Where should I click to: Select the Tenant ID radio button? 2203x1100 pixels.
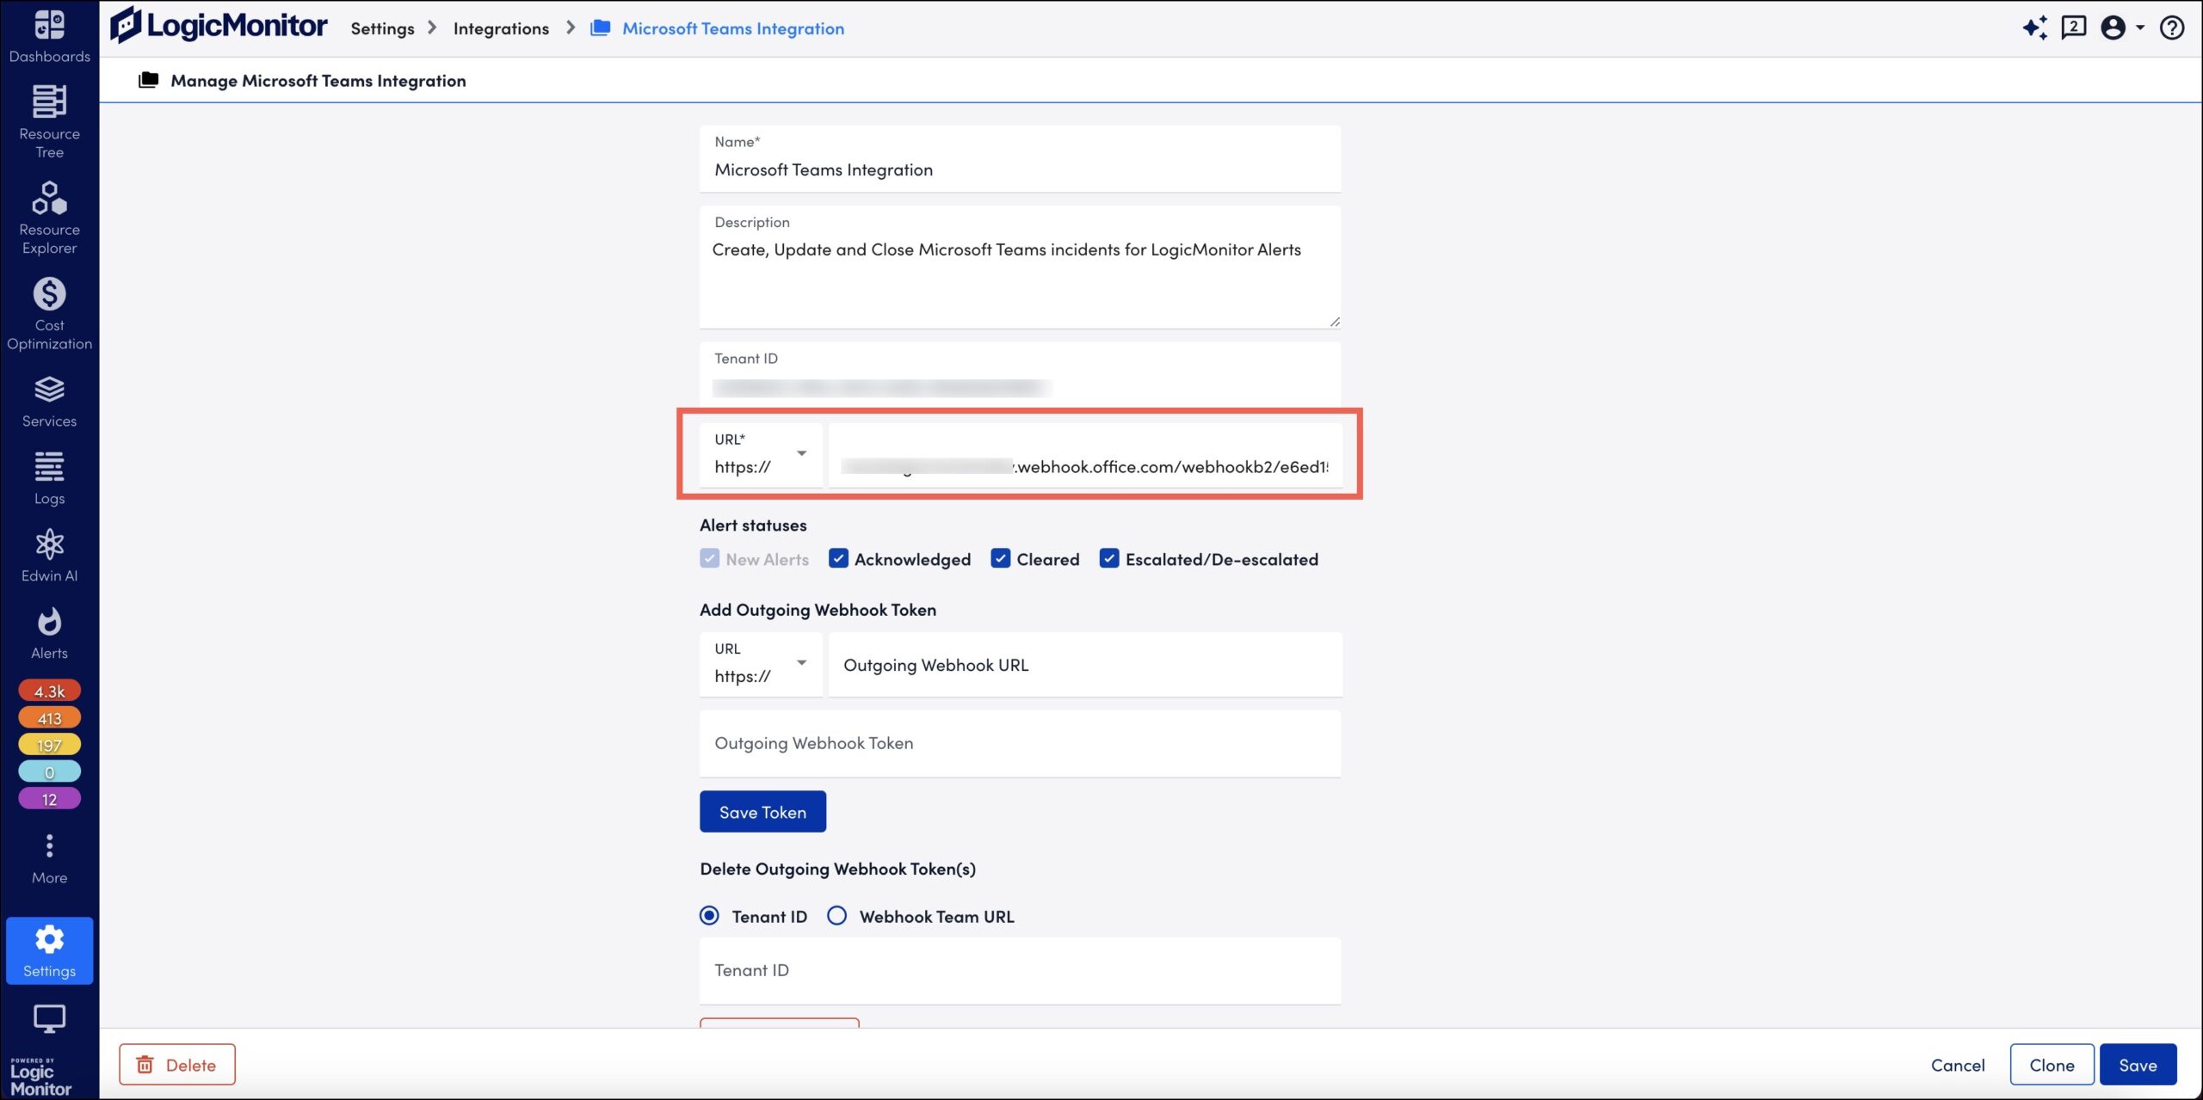[709, 916]
